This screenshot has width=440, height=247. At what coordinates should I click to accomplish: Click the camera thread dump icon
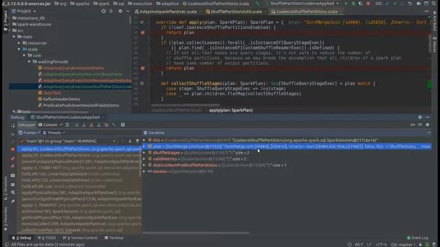pyautogui.click(x=13, y=176)
